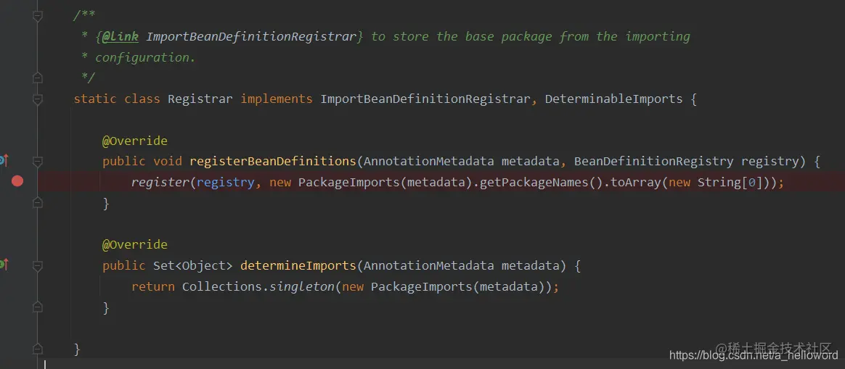Click the @Override above registerBeanDefinitions
Screen dimensions: 845x369
coord(135,141)
